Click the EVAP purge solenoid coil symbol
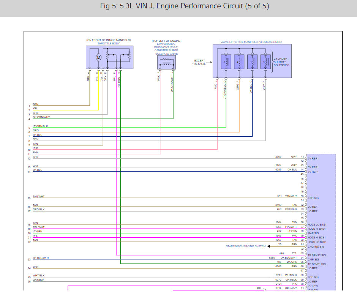 (166, 62)
